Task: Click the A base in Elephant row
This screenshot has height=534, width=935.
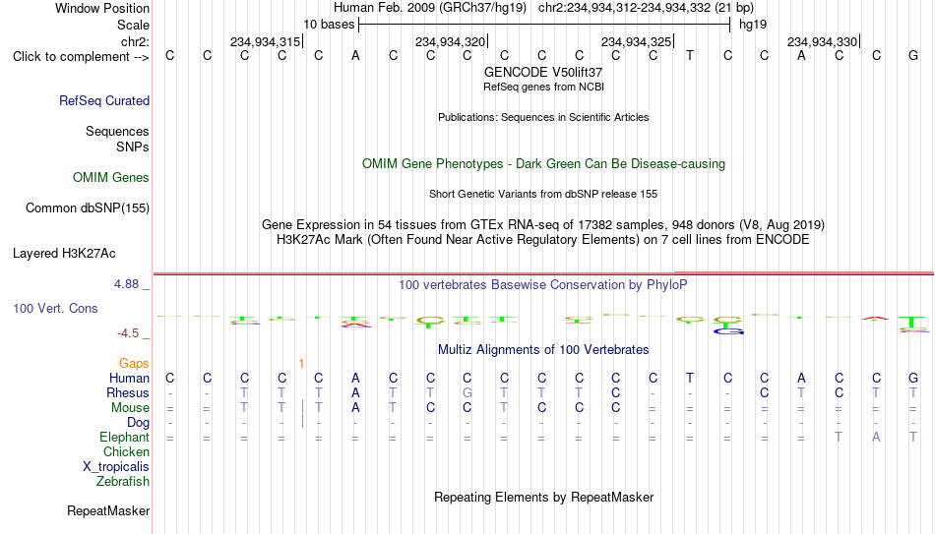Action: (x=876, y=437)
